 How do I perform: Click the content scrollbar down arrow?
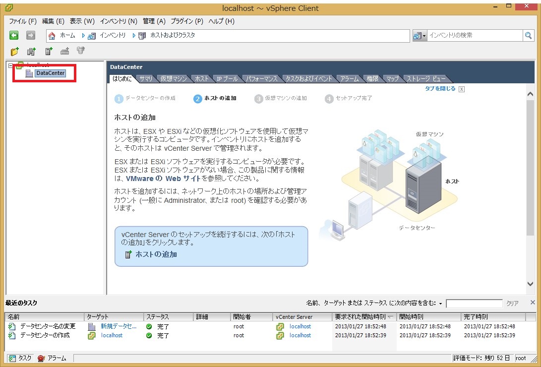(530, 284)
